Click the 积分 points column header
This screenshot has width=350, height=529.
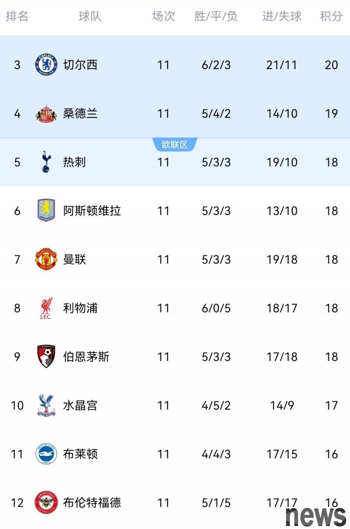pos(331,16)
